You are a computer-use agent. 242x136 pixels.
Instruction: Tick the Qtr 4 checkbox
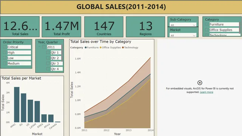(48, 69)
